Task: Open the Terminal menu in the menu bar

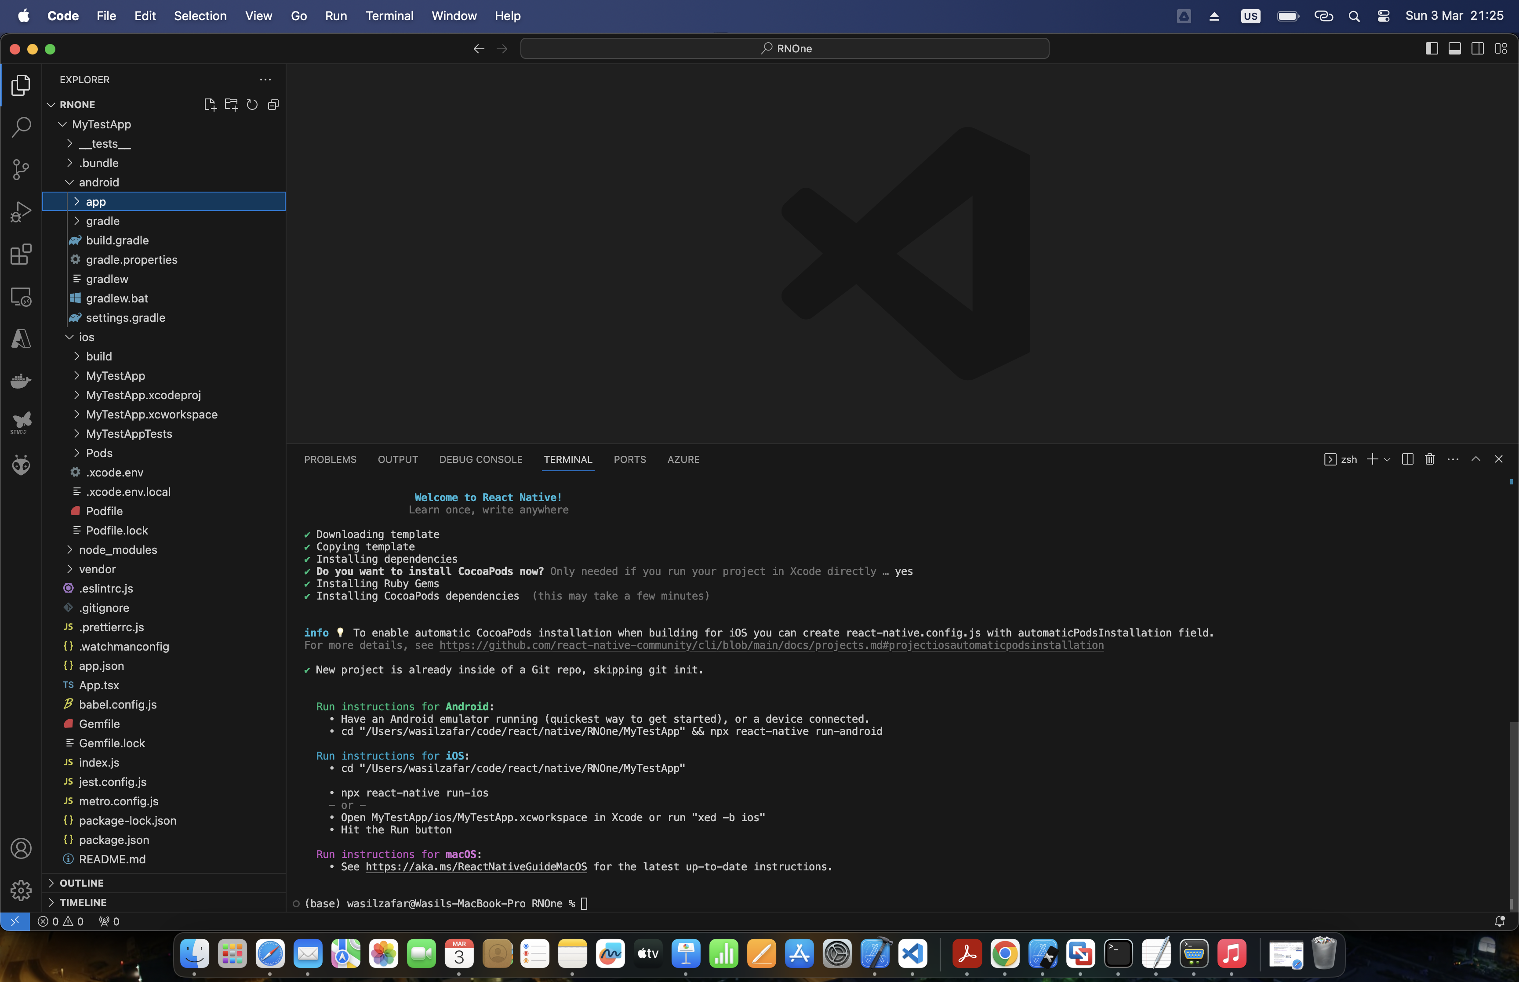Action: [x=389, y=16]
